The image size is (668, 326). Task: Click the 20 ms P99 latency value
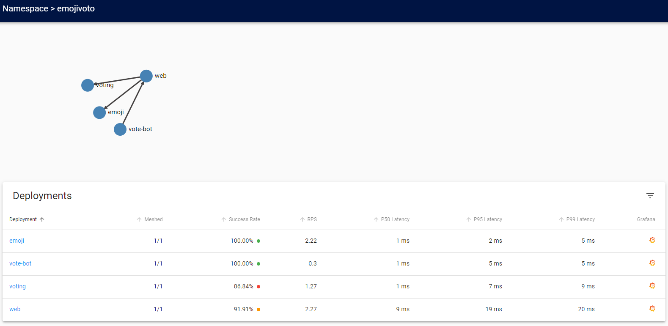click(x=586, y=309)
